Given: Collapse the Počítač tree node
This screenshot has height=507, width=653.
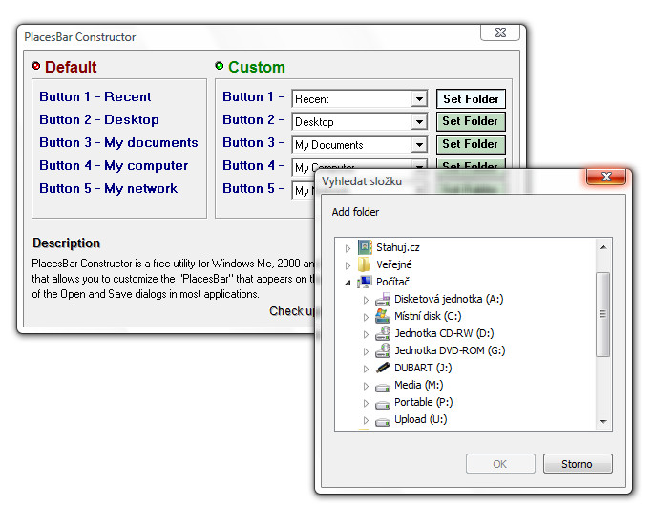Looking at the screenshot, I should (348, 283).
